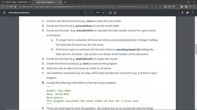The image size is (197, 110).
Task: Zoom in with the plus button
Action: click(103, 13)
